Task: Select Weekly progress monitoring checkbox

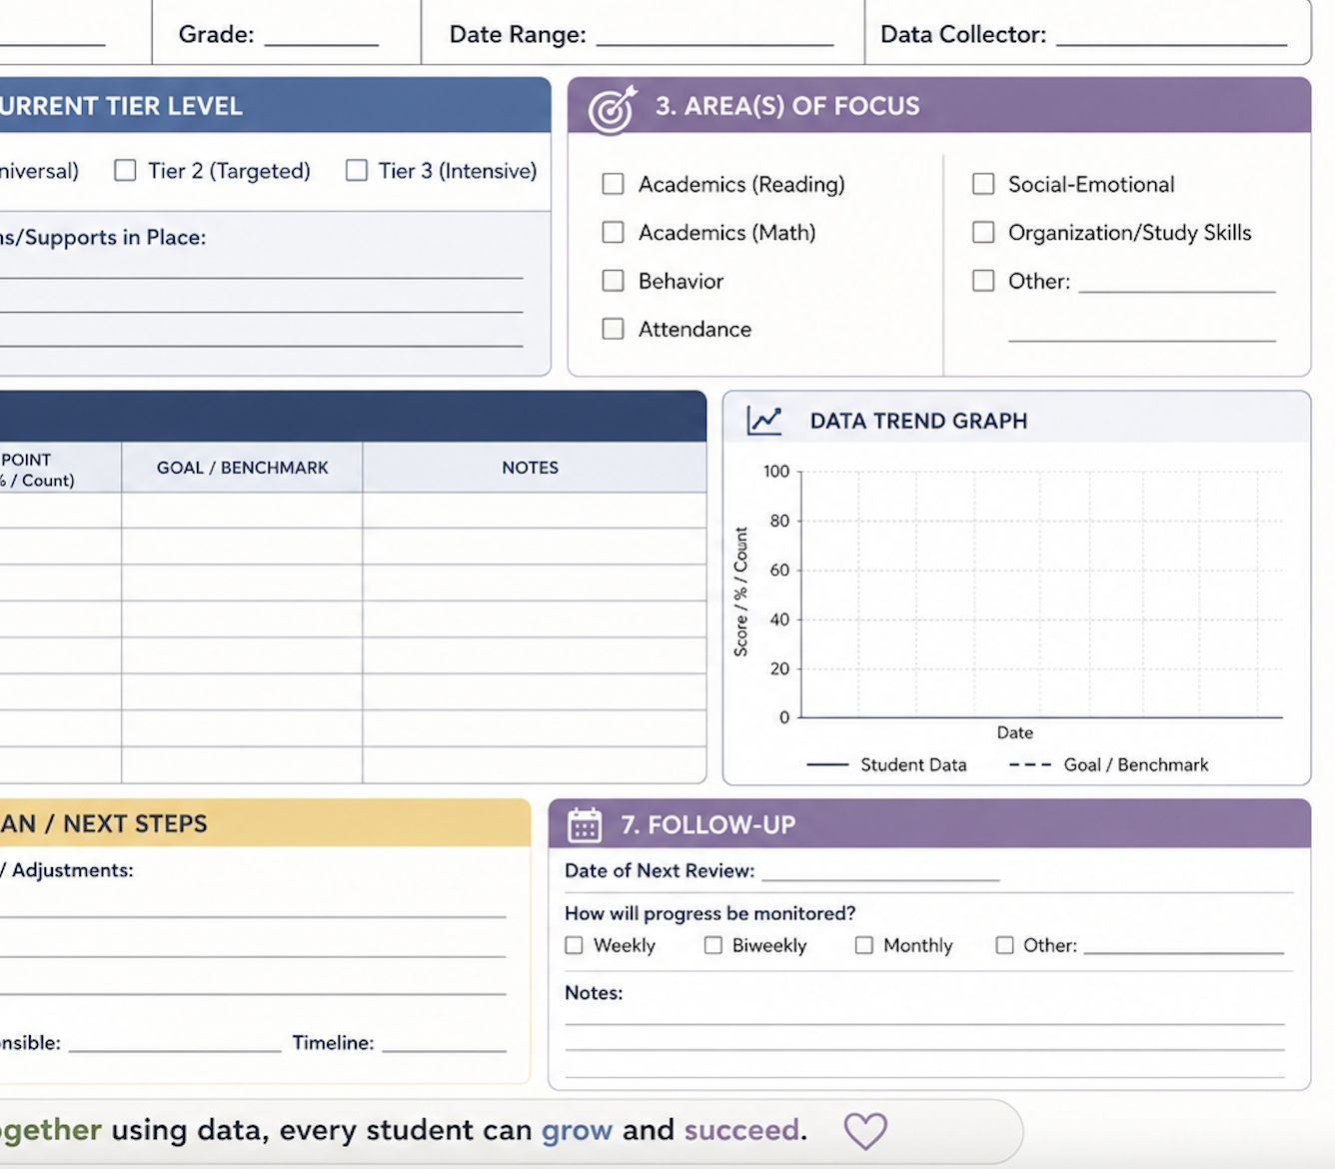Action: (575, 945)
